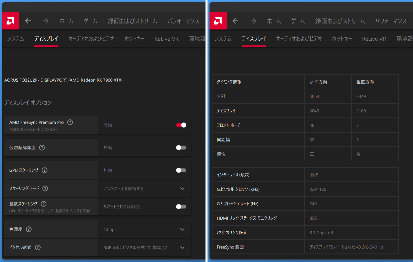Open ホーム tab in right window

(274, 21)
